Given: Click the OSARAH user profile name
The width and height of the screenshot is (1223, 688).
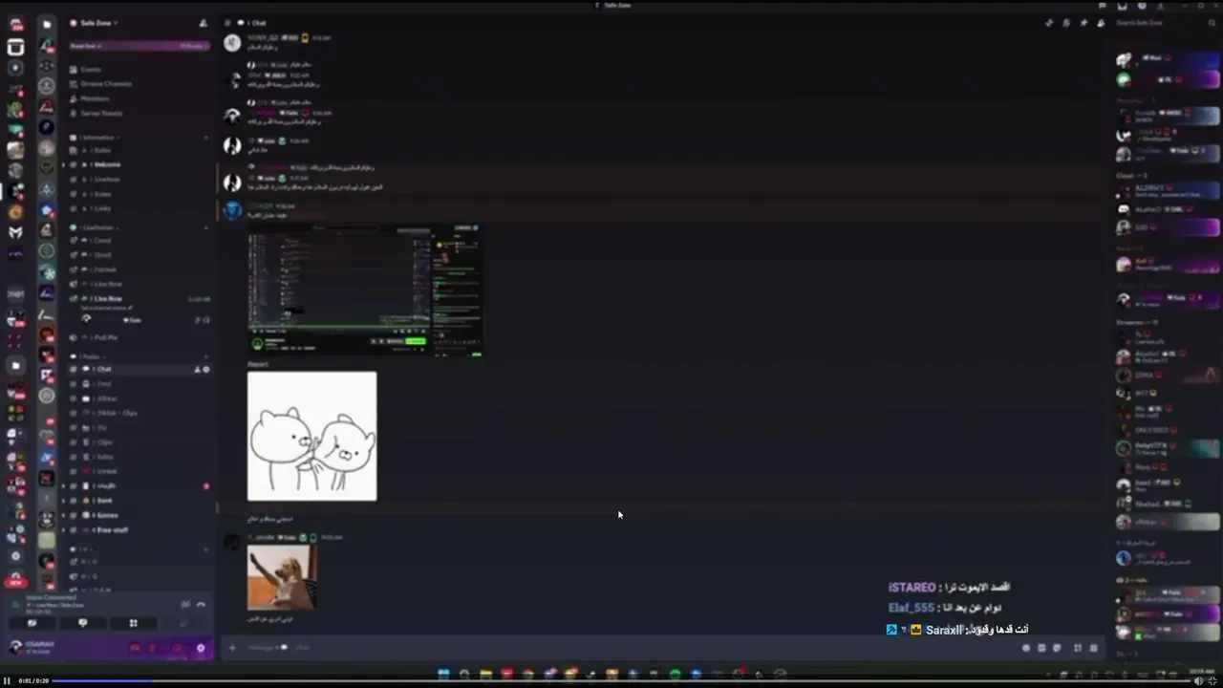Looking at the screenshot, I should [x=40, y=644].
